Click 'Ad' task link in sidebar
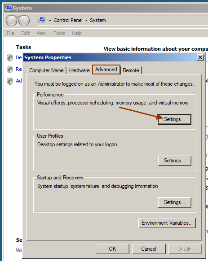Viewport: 208px width, 261px height. pyautogui.click(x=19, y=81)
